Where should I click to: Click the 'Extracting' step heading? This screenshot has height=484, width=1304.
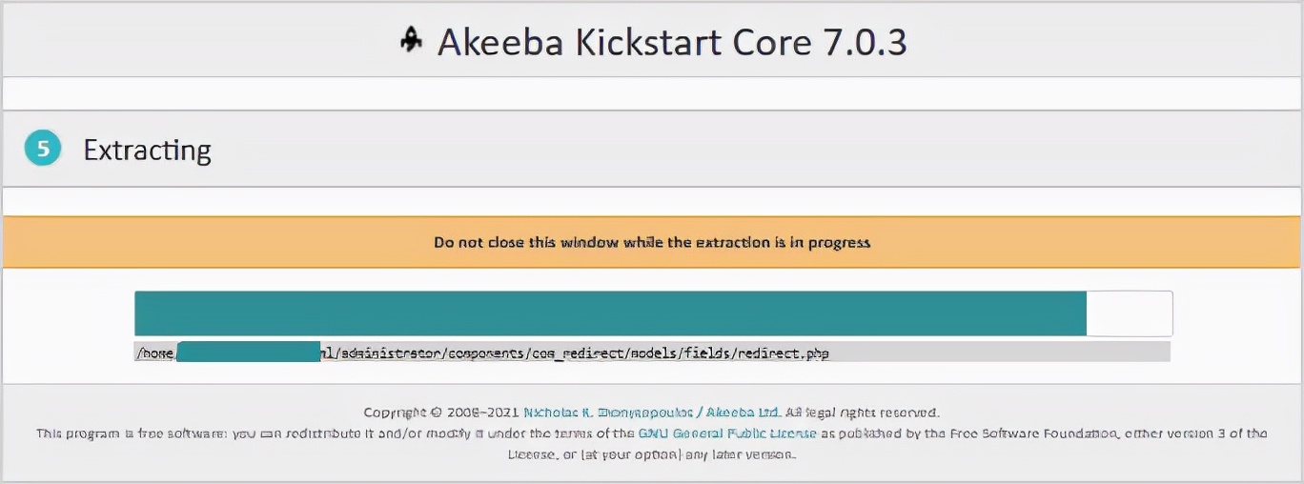(x=147, y=151)
